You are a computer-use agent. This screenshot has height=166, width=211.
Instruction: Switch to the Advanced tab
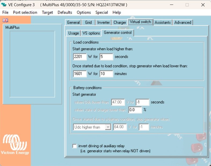(183, 22)
